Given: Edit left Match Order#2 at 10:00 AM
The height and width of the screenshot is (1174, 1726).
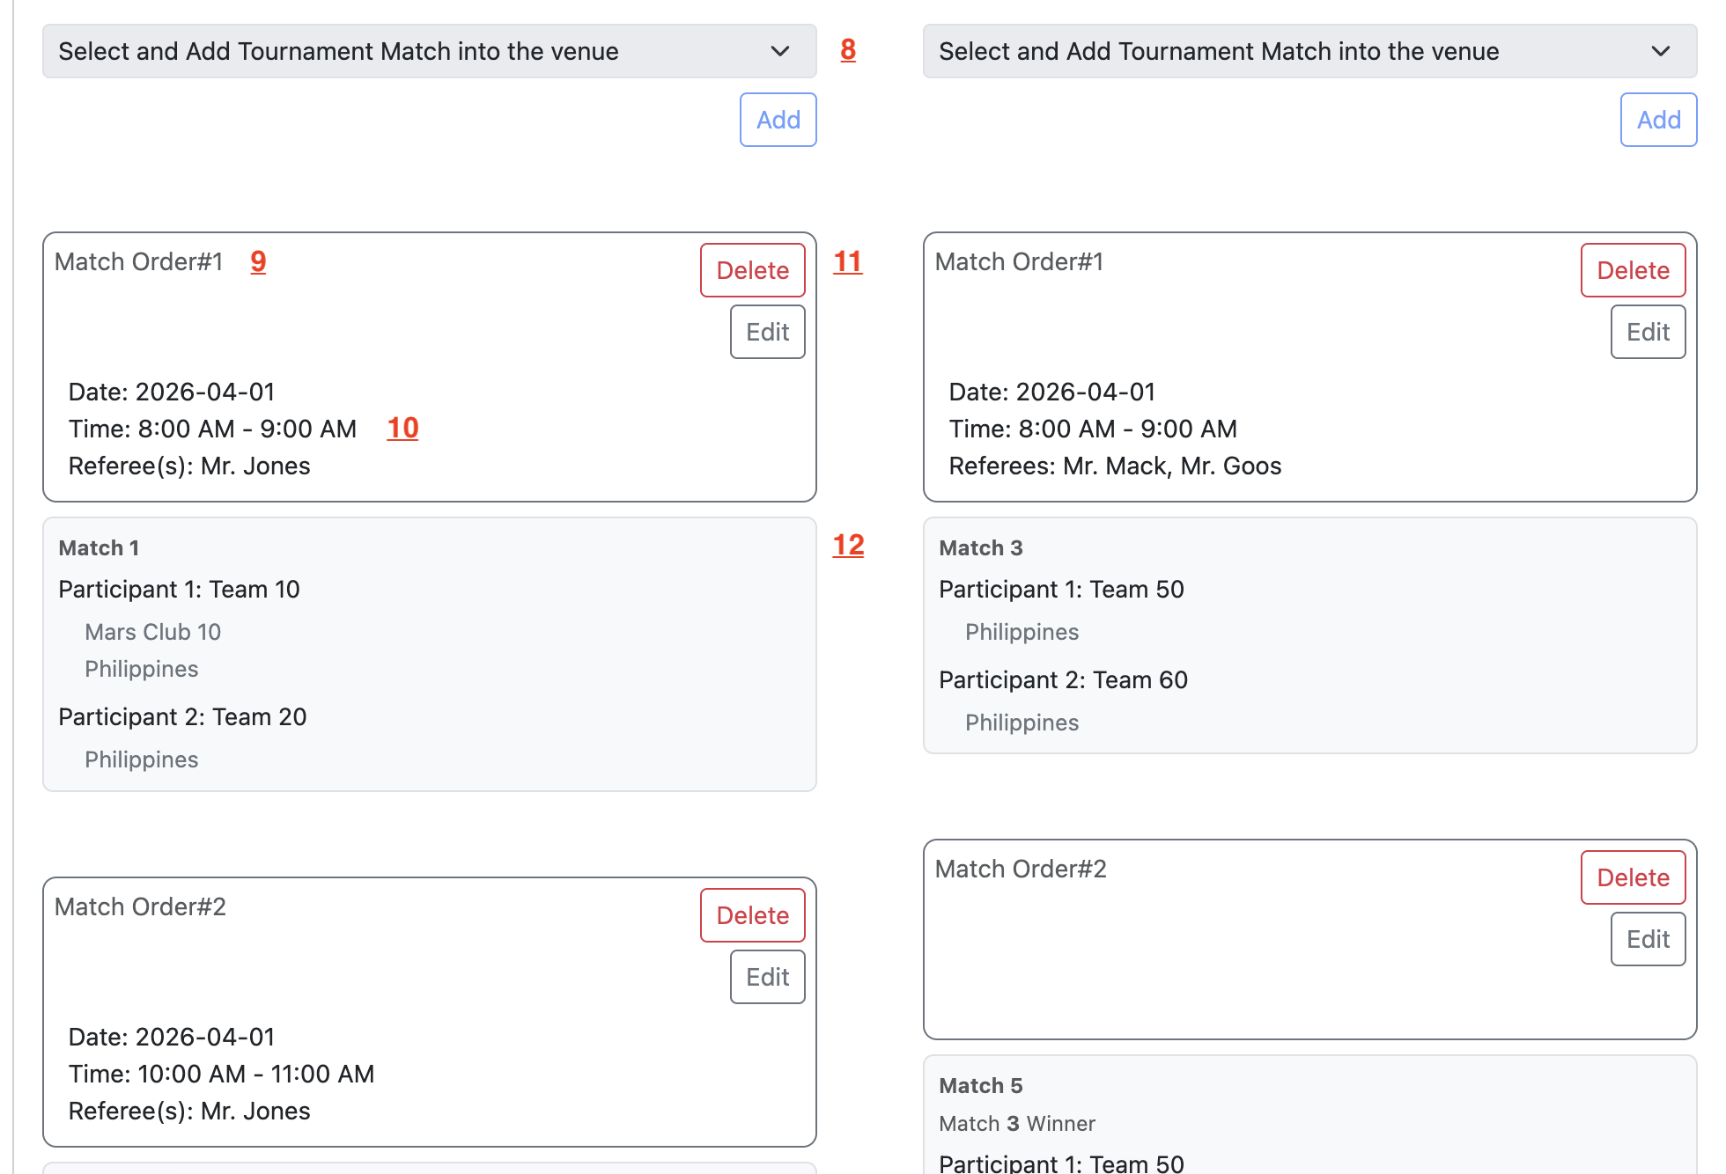Looking at the screenshot, I should pos(767,977).
